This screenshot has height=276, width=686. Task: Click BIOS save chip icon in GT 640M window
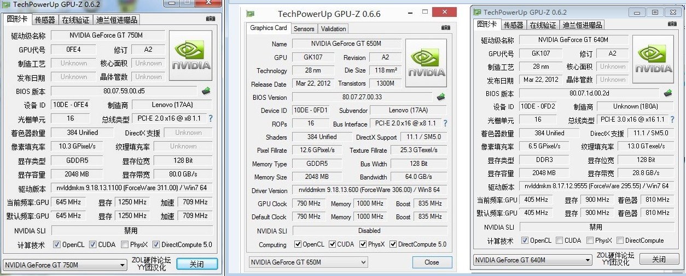[668, 93]
